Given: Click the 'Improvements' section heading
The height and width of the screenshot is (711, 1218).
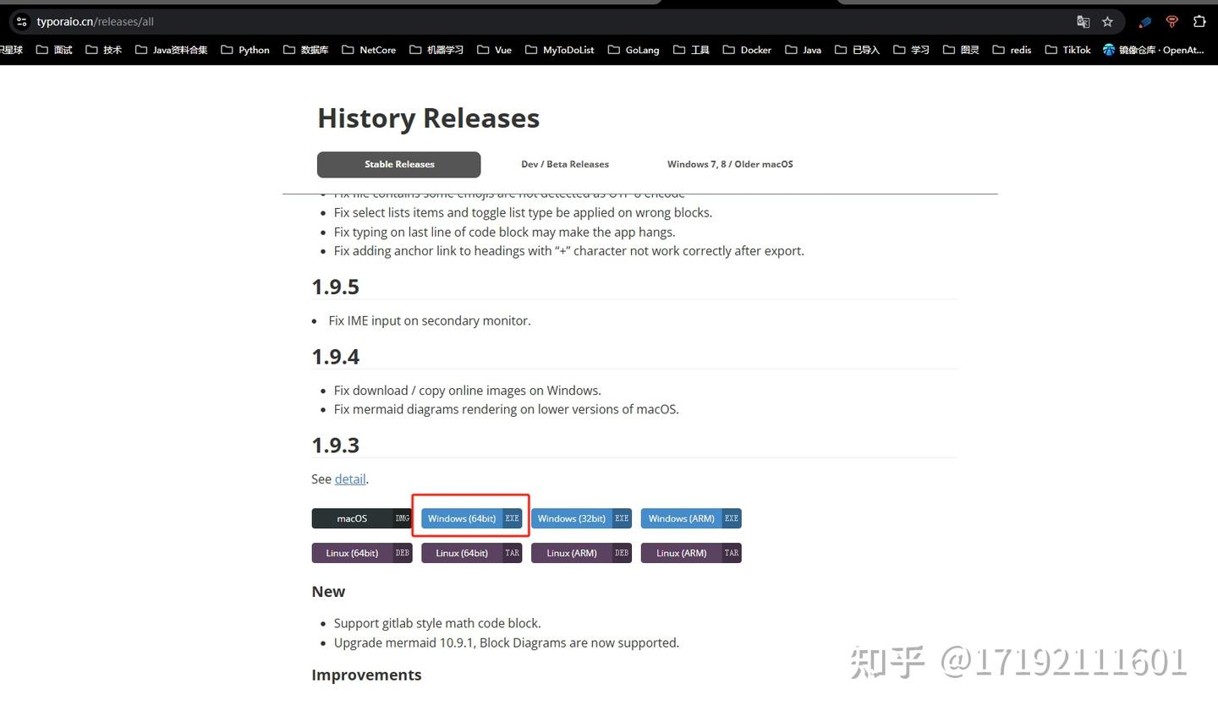Looking at the screenshot, I should click(366, 675).
